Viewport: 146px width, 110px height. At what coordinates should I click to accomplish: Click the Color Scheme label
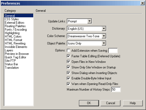[56, 36]
